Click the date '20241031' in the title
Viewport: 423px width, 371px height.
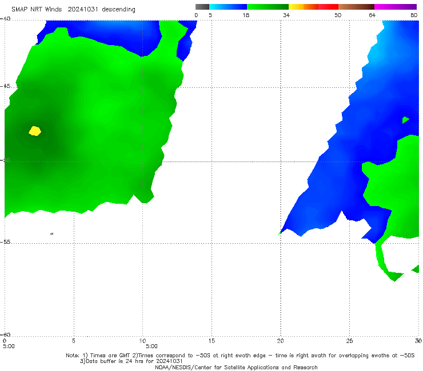click(83, 9)
